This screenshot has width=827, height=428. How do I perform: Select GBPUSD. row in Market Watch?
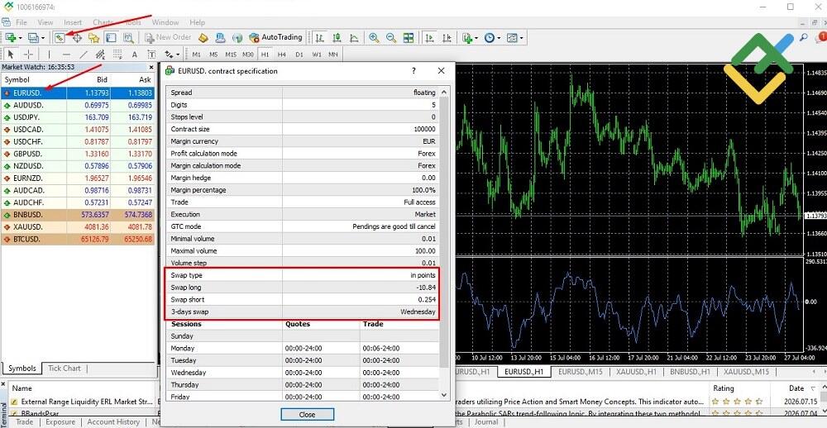79,154
